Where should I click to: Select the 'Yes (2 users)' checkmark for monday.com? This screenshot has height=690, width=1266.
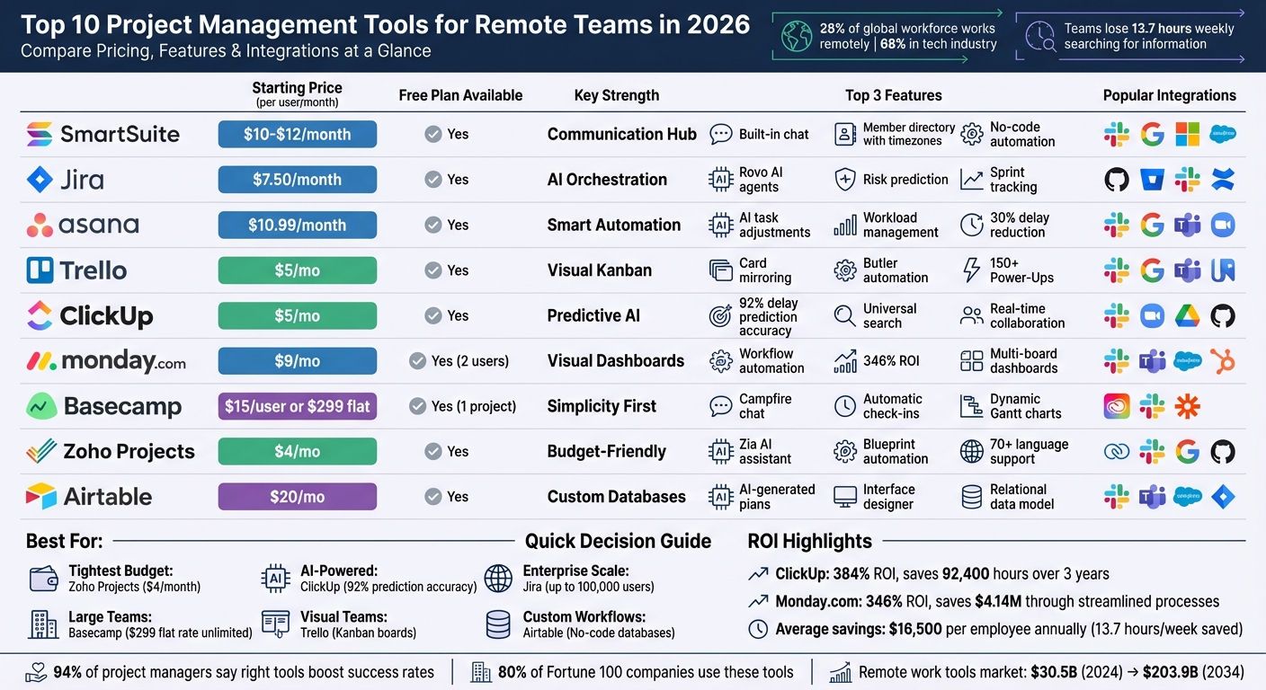[x=417, y=361]
